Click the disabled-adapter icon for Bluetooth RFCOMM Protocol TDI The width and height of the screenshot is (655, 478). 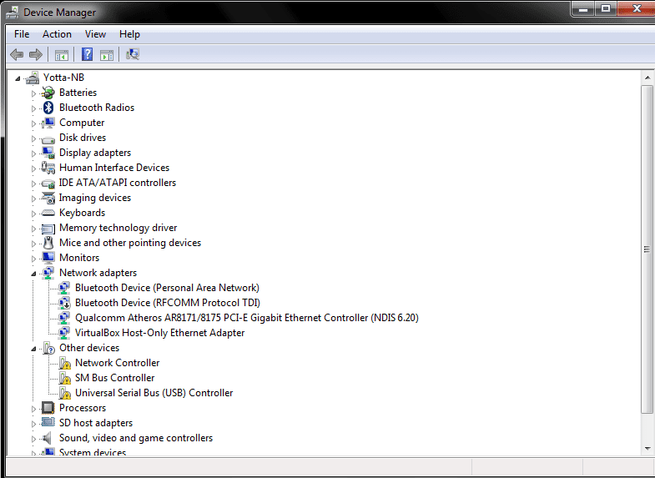coord(64,303)
